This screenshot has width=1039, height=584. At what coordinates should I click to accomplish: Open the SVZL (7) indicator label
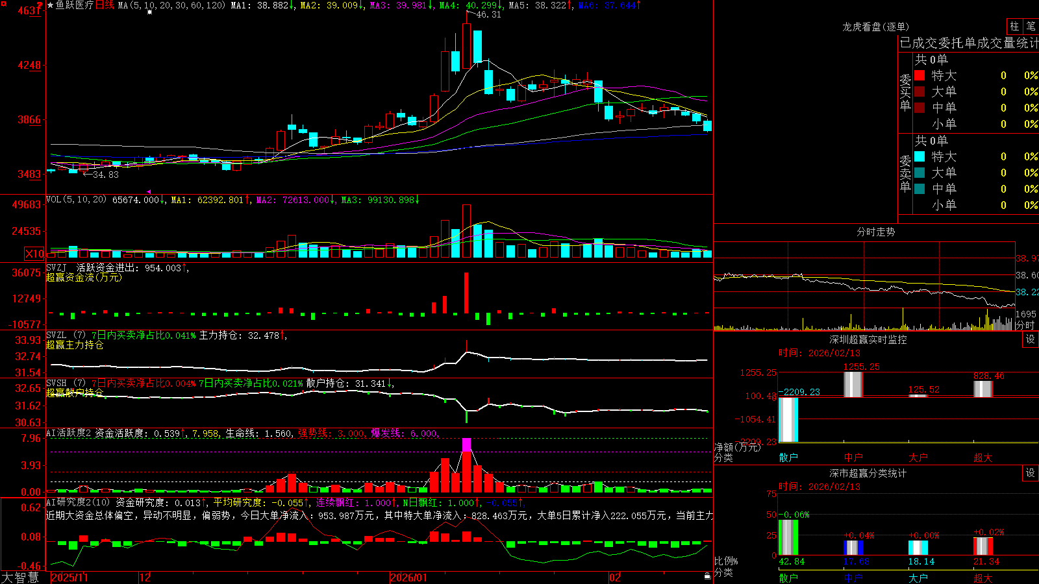[x=66, y=335]
